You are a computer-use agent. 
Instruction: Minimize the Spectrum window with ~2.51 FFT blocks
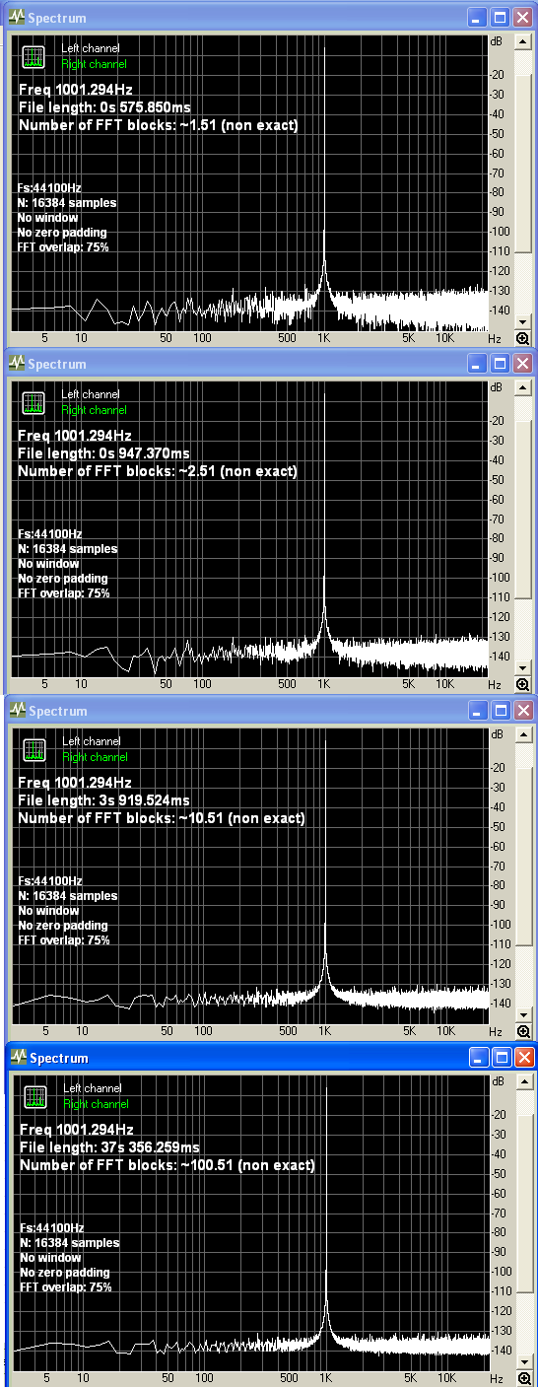[x=477, y=364]
